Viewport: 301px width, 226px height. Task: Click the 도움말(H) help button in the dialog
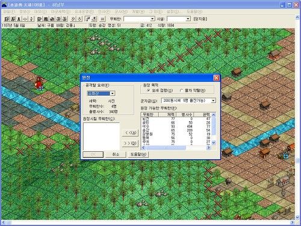click(x=138, y=154)
